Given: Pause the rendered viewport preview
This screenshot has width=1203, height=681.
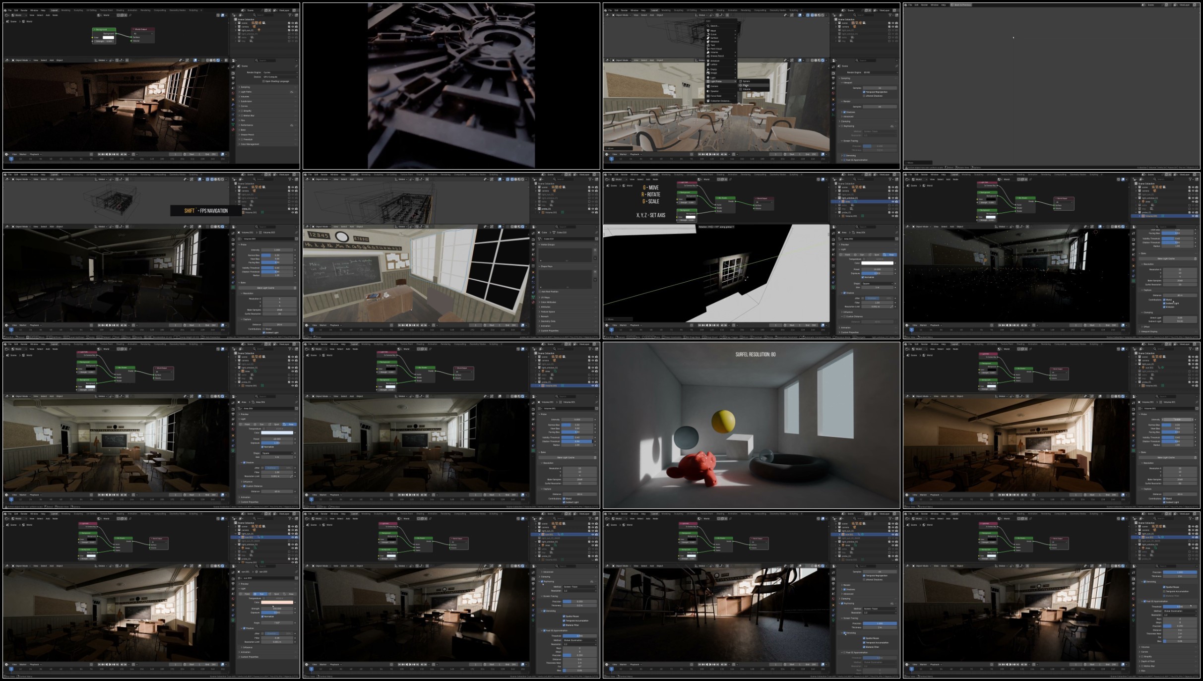Looking at the screenshot, I should point(226,60).
